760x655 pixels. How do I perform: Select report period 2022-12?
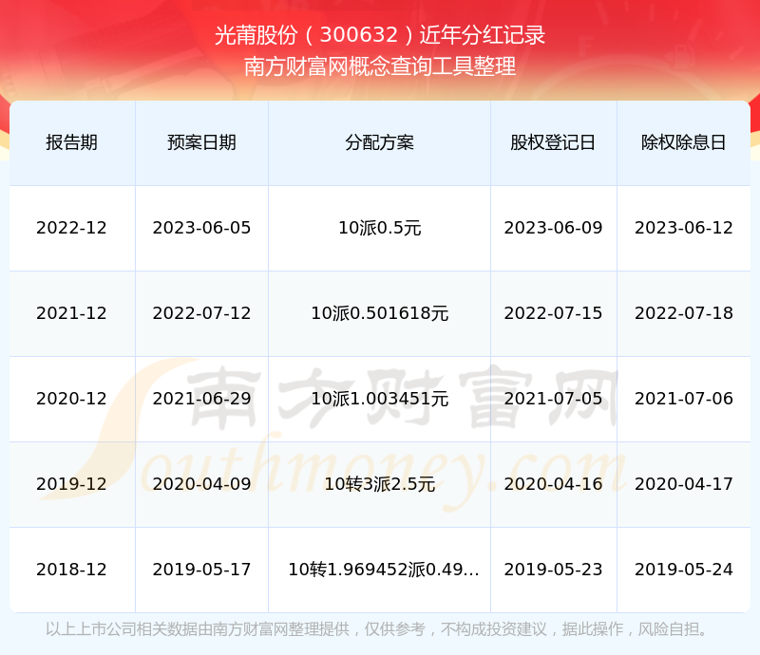[72, 228]
